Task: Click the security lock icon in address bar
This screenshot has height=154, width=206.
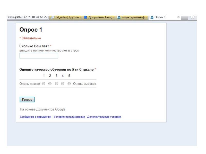Action: point(33,17)
